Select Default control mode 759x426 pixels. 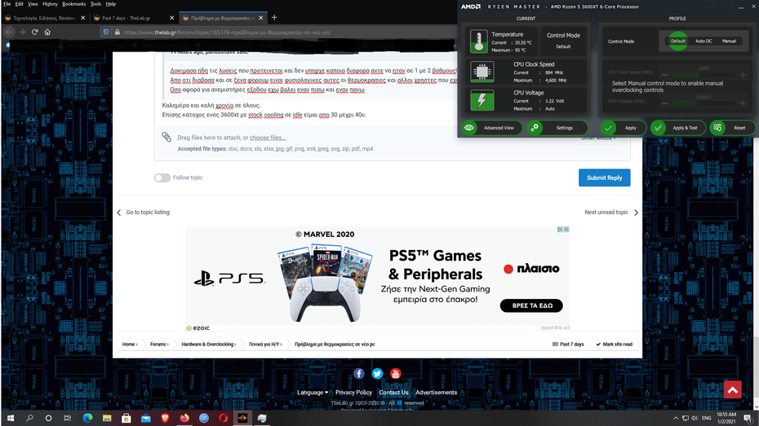[677, 42]
